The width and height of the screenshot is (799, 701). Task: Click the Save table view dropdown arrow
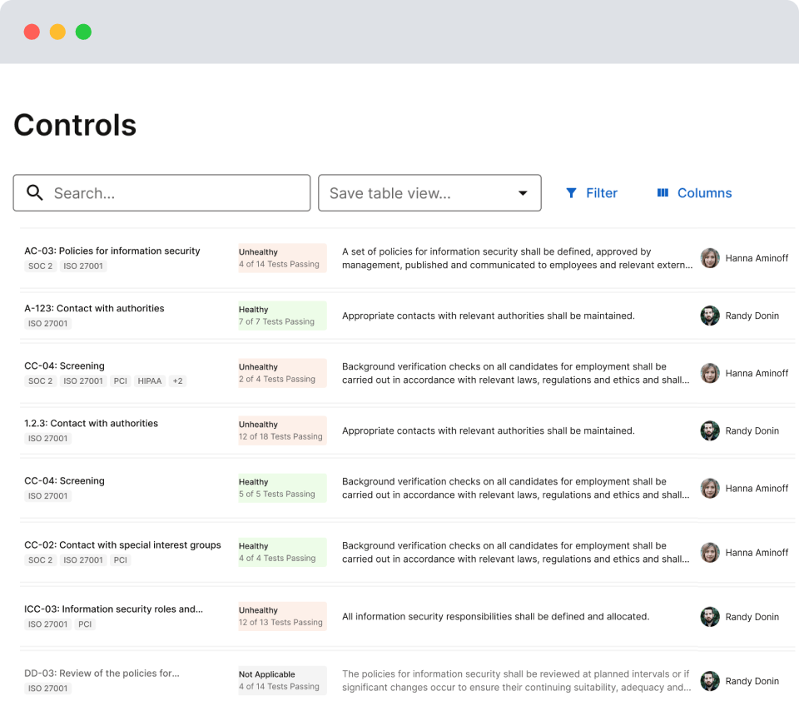pyautogui.click(x=523, y=193)
